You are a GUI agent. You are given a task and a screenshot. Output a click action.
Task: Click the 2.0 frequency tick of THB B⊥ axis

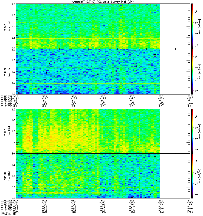tap(13, 4)
